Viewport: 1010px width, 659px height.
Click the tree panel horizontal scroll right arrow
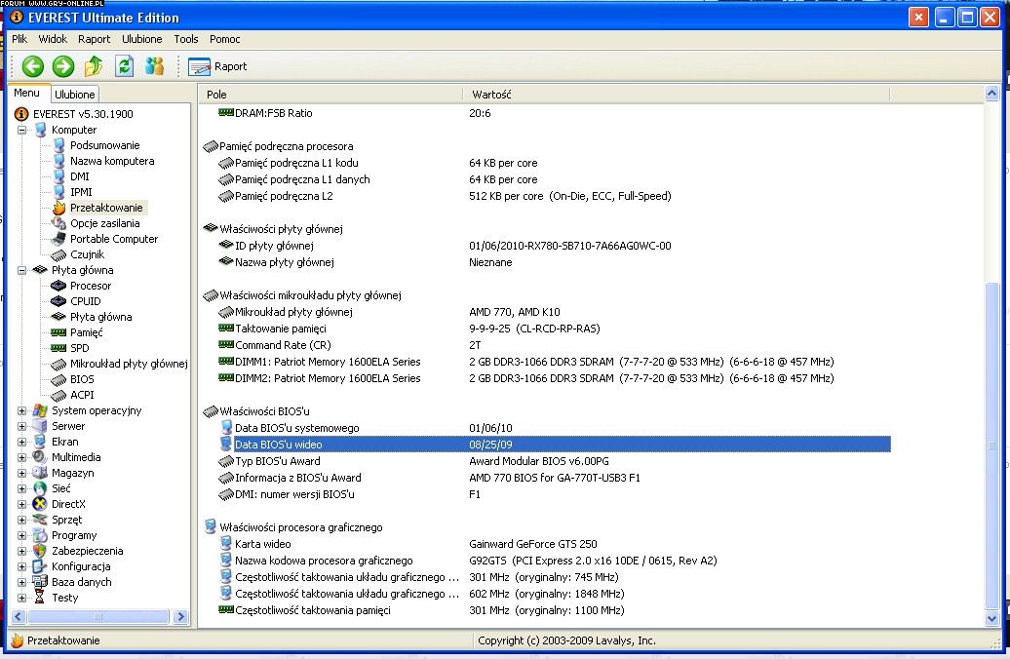click(x=181, y=616)
